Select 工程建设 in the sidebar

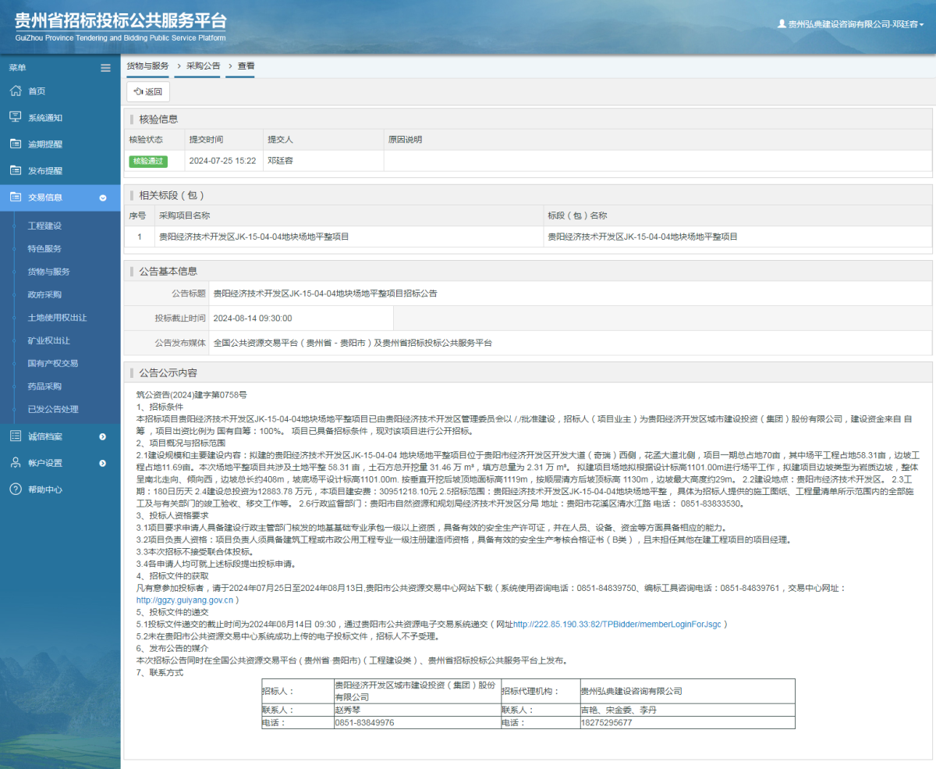(x=44, y=226)
